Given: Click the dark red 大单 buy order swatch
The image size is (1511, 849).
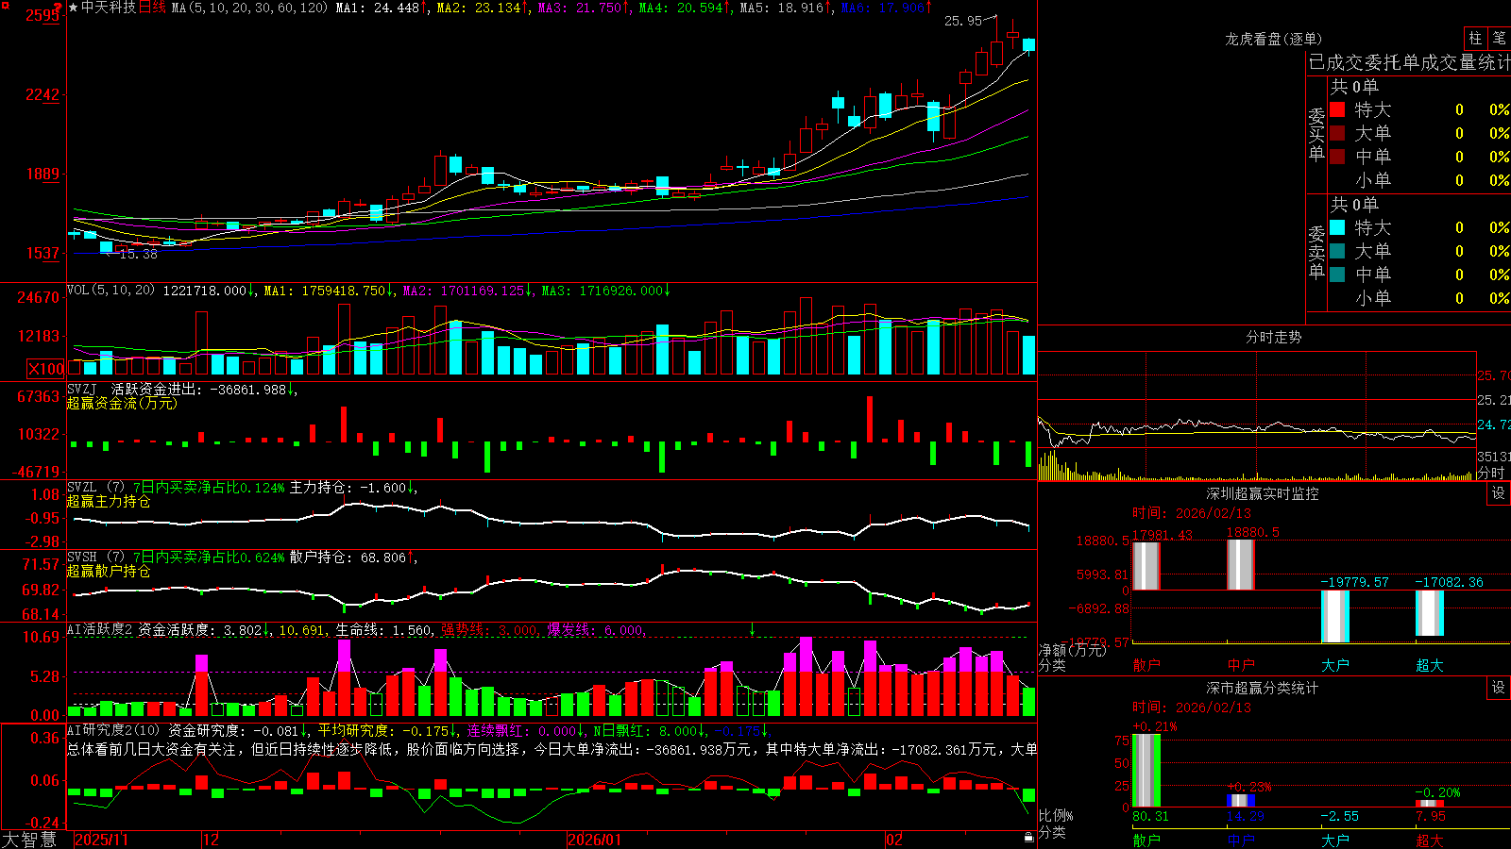Looking at the screenshot, I should click(x=1337, y=133).
